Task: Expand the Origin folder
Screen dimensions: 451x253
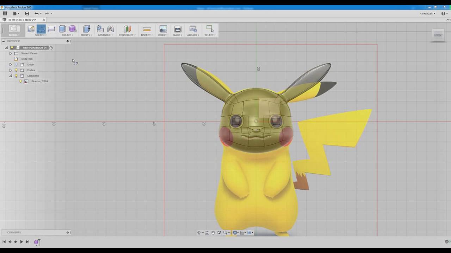Action: coord(10,65)
